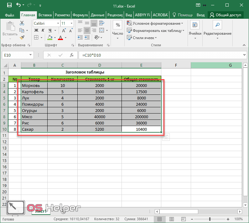Switch to the Вид tab
Image resolution: width=249 pixels, height=223 pixels.
click(x=129, y=15)
